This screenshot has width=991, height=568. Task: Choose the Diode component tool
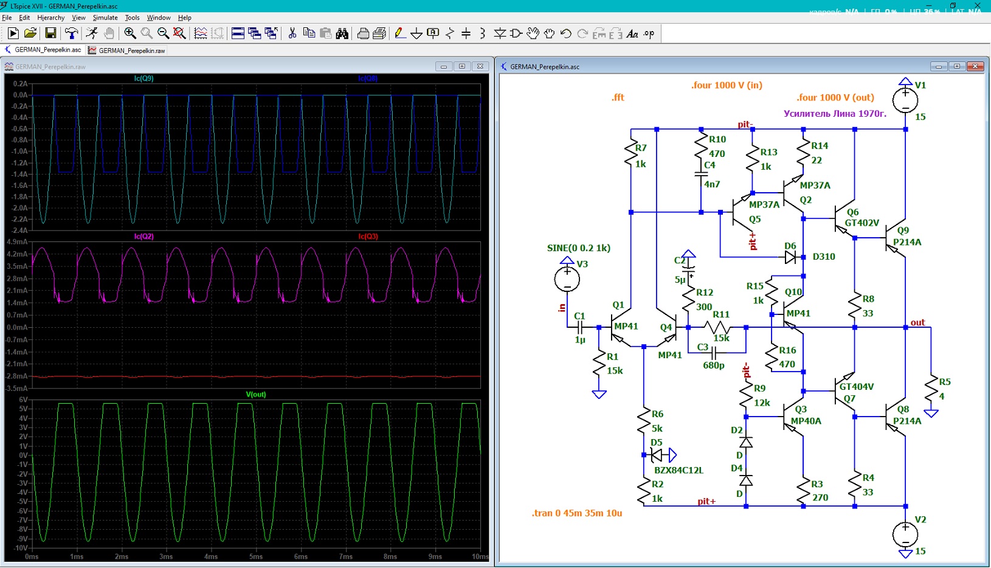[500, 33]
